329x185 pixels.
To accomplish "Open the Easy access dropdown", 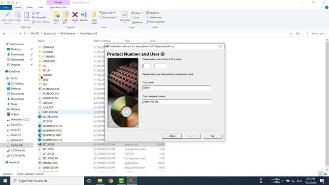I will point(108,17).
